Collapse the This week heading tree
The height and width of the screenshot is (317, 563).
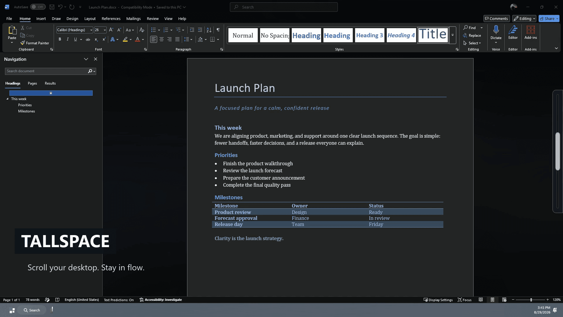coord(8,99)
